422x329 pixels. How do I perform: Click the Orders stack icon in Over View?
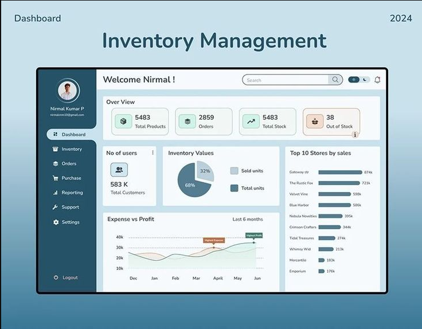[186, 122]
